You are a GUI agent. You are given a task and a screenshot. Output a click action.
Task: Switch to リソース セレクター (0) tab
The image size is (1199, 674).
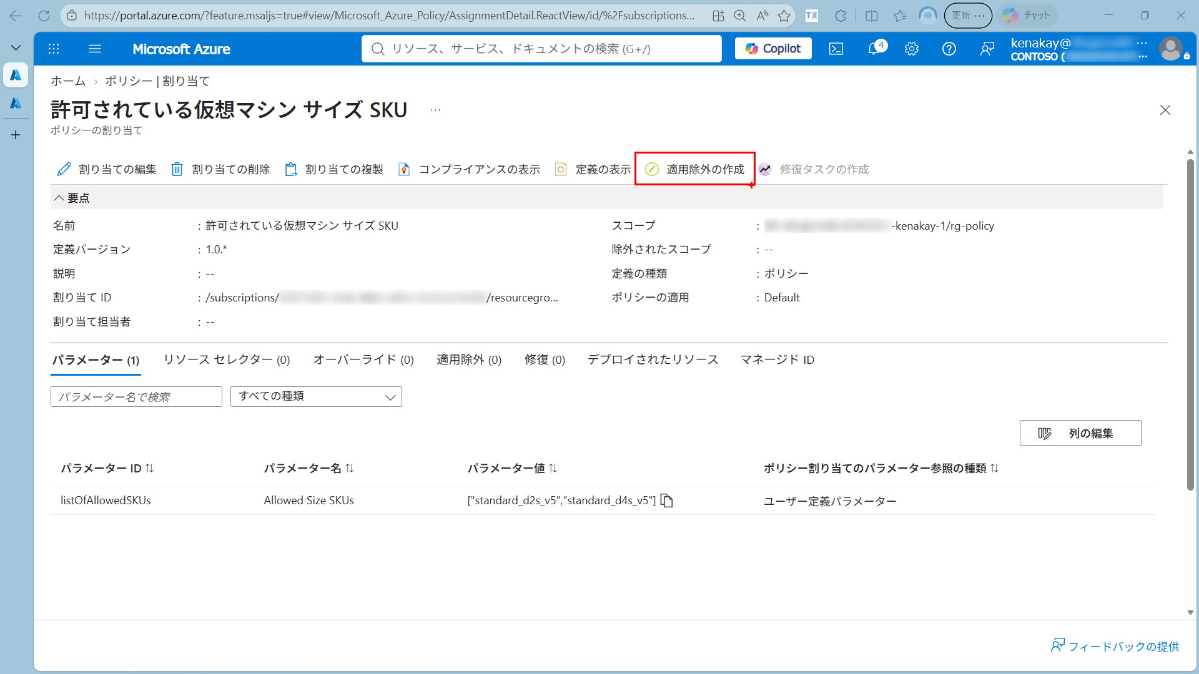(227, 359)
